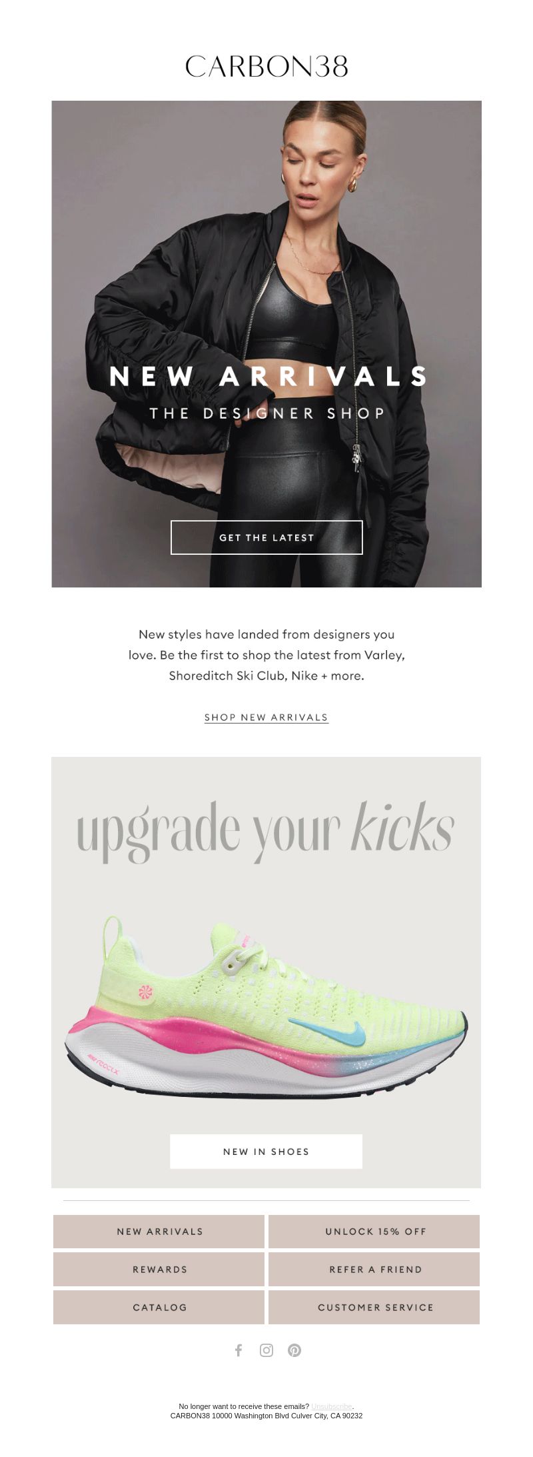
Task: Click the NEW ARRIVALS hero headline
Action: click(268, 376)
